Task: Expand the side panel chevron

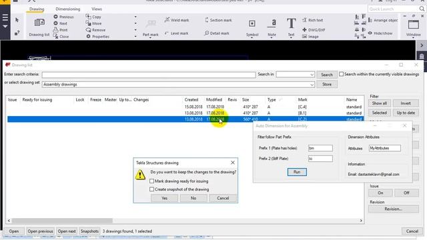Action: click(x=422, y=45)
